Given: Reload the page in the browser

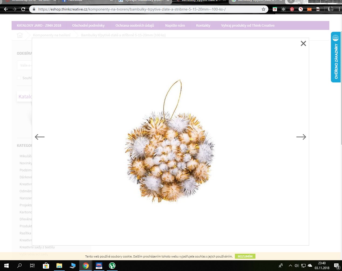Looking at the screenshot, I should [23, 9].
